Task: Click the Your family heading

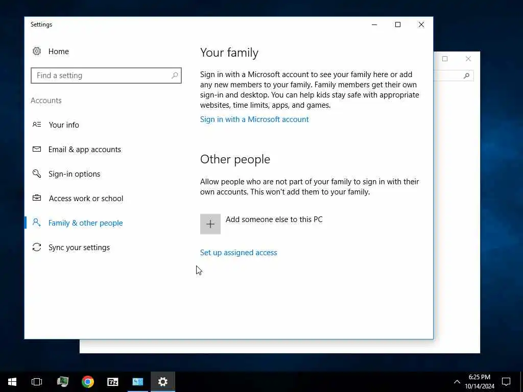Action: point(229,53)
